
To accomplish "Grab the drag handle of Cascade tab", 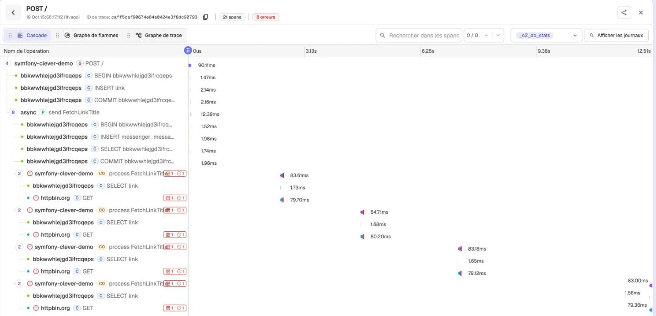I will coord(11,35).
